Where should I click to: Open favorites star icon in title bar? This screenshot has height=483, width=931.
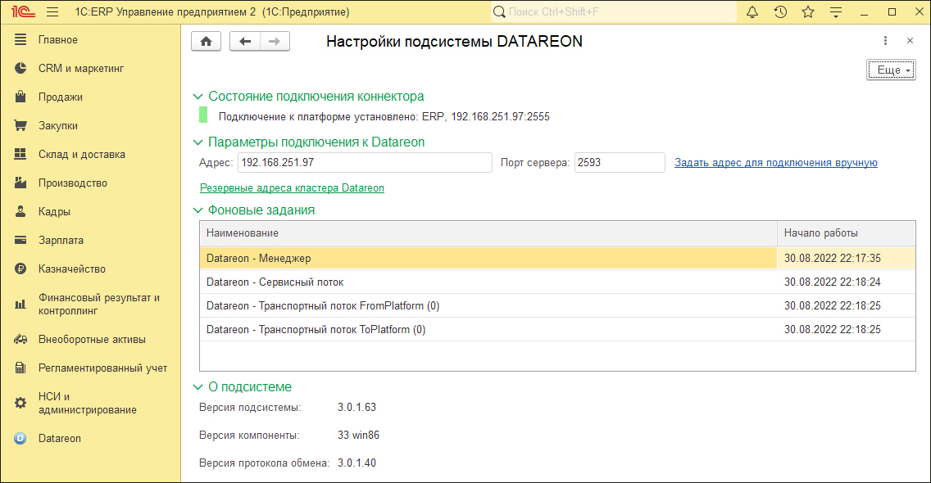coord(808,12)
